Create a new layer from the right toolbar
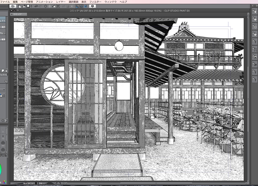Image resolution: width=258 pixels, height=186 pixels. [x=254, y=12]
